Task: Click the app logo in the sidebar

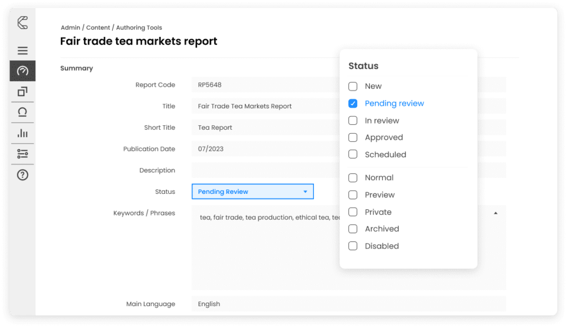Action: (23, 23)
